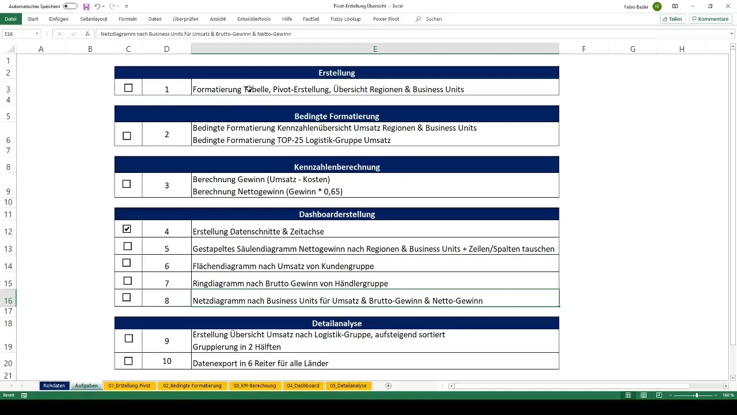Screen dimensions: 737x415
Task: Select column header F
Action: coord(584,49)
